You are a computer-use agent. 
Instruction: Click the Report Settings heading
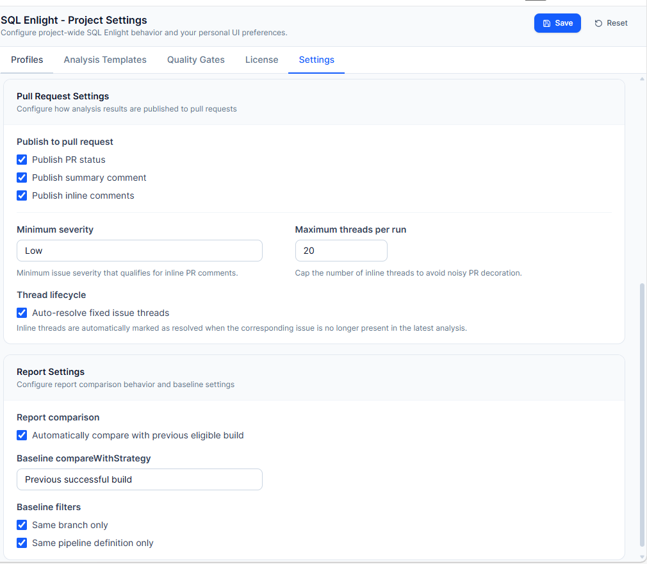[51, 372]
